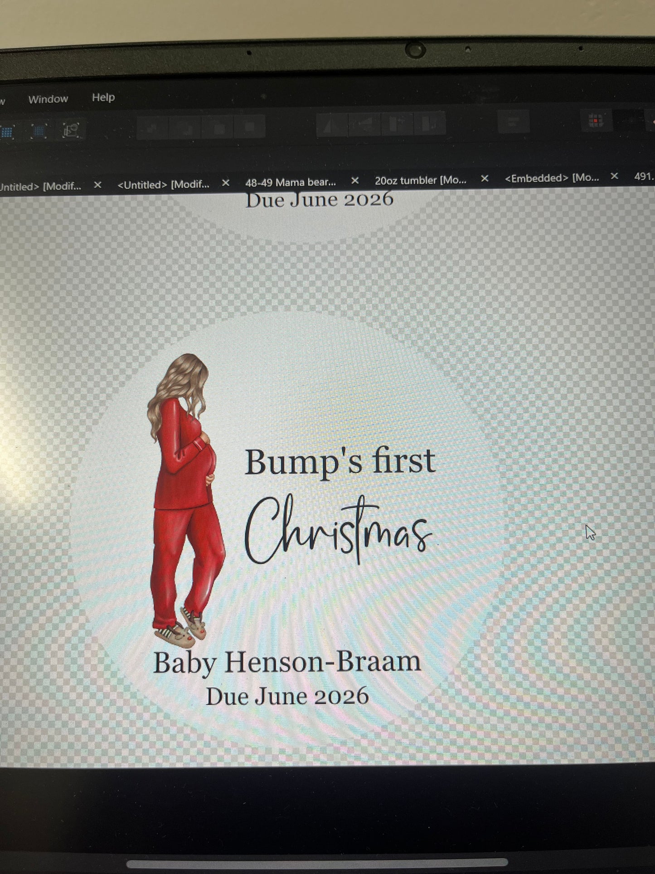Close the 48-49 Mama bear tab

pos(355,181)
